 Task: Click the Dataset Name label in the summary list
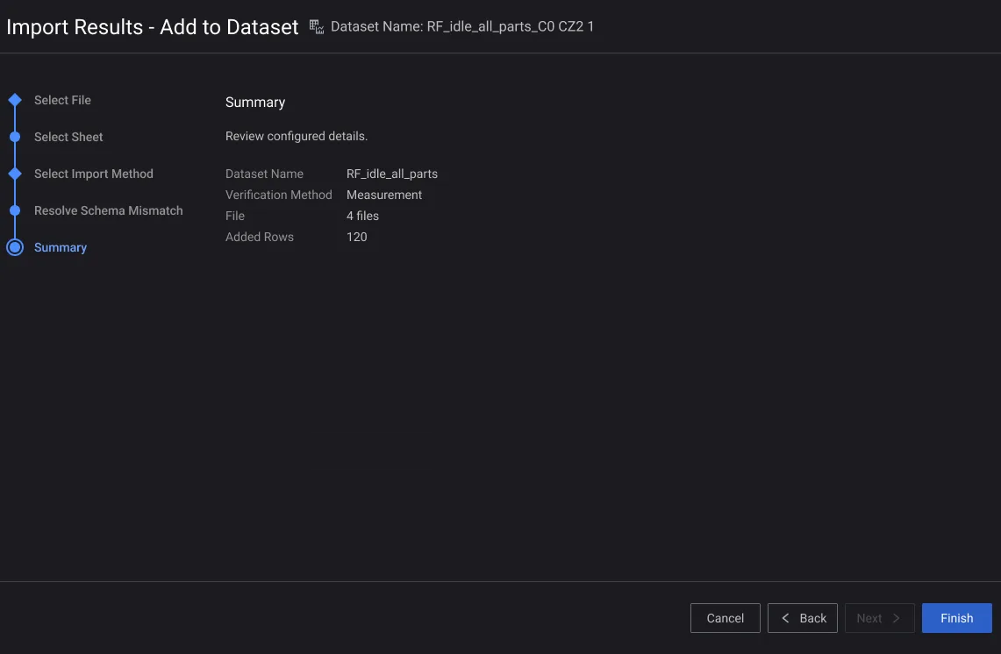coord(264,174)
